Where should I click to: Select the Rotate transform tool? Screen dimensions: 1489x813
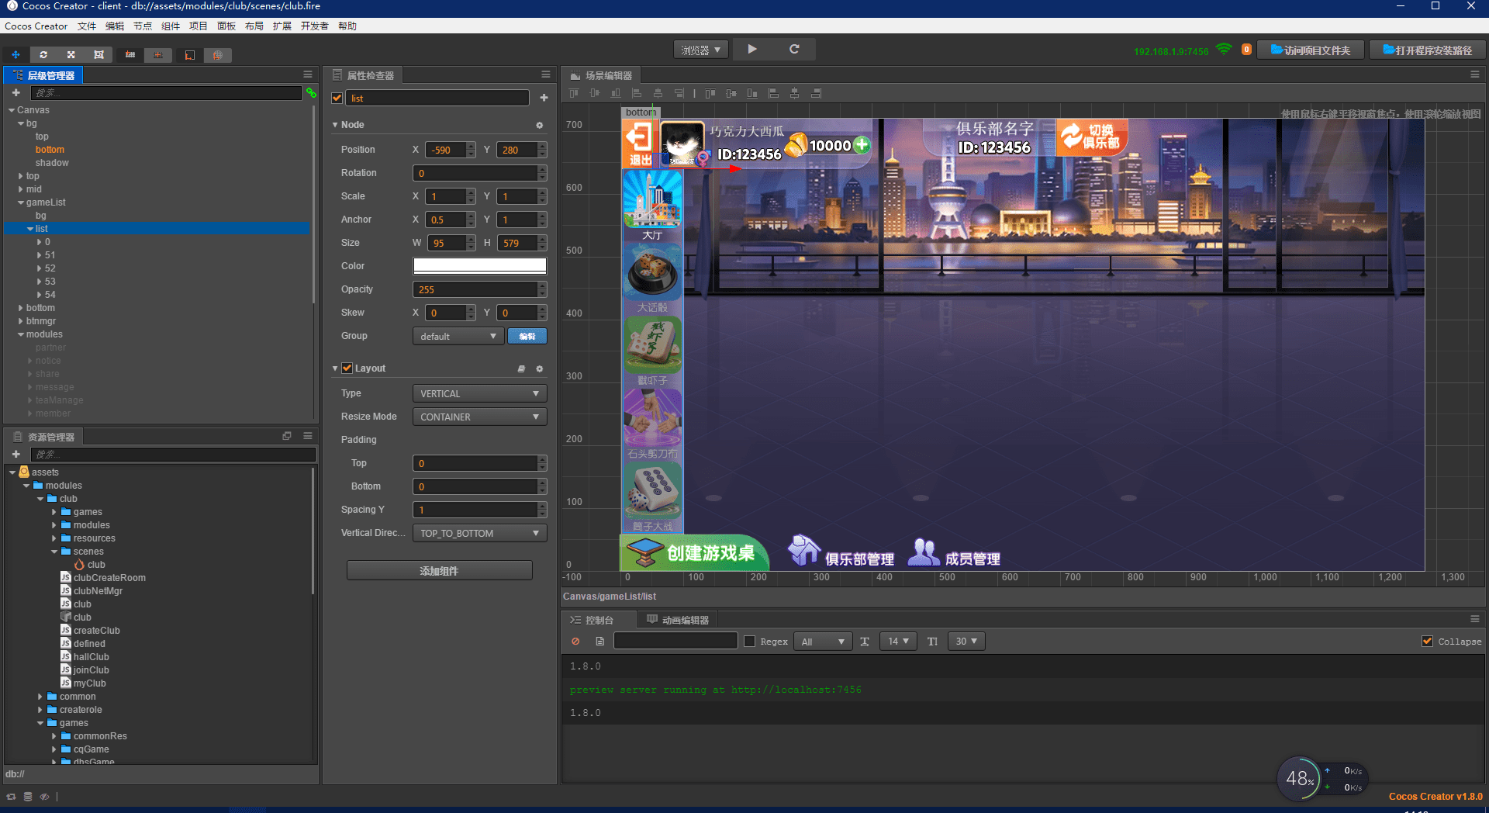43,55
